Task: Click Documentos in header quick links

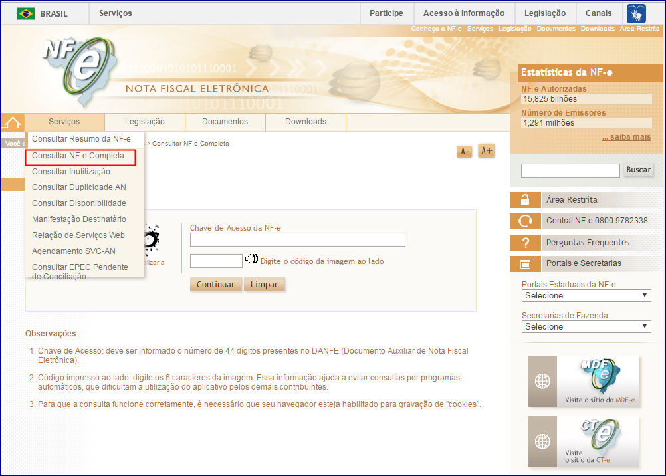Action: [556, 29]
